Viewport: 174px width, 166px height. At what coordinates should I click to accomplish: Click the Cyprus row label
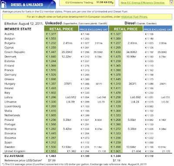tap(9, 47)
